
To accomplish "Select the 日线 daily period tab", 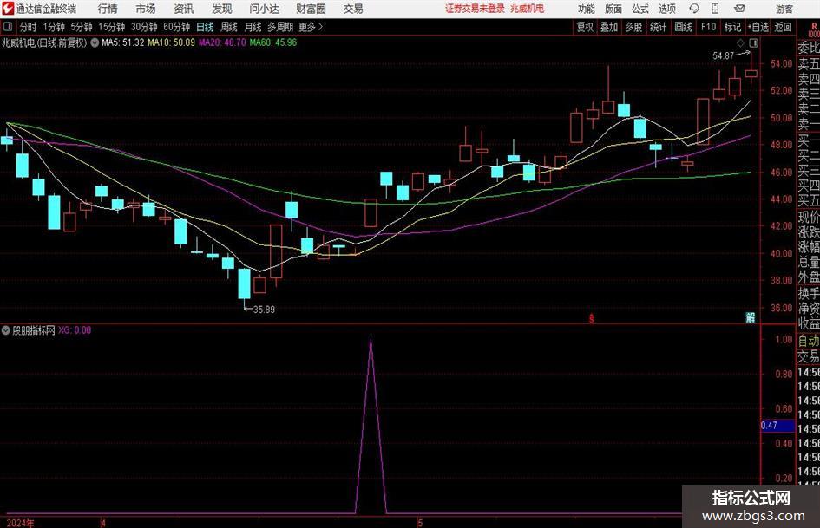I will (x=205, y=27).
